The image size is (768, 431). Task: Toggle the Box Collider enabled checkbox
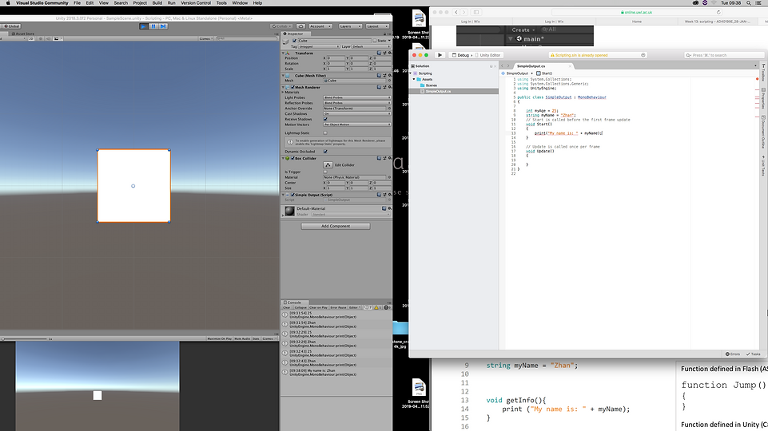click(293, 158)
